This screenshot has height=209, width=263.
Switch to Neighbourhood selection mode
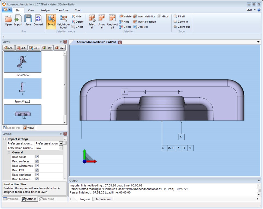63,22
